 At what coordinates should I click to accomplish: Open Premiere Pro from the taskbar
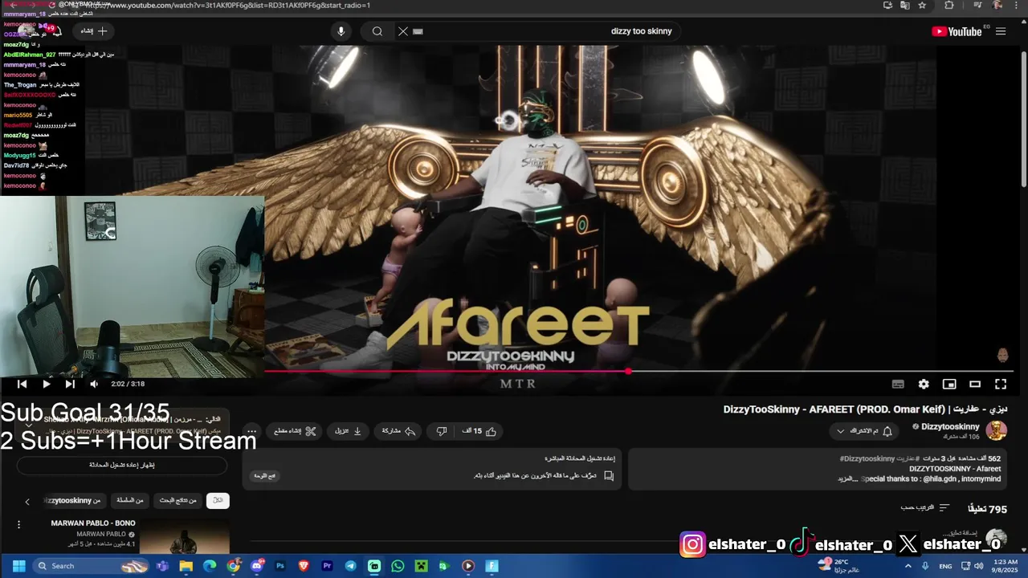(x=327, y=566)
